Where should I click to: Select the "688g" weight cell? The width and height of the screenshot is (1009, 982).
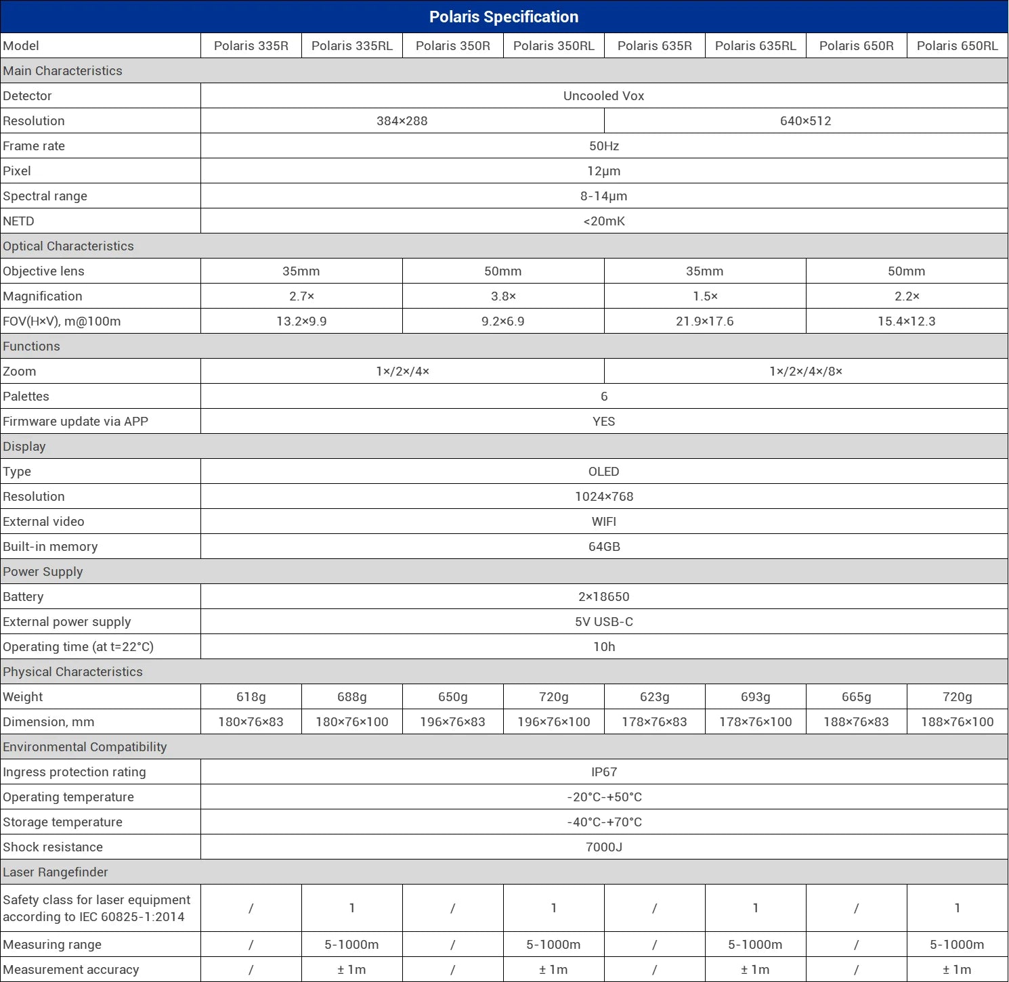(352, 696)
